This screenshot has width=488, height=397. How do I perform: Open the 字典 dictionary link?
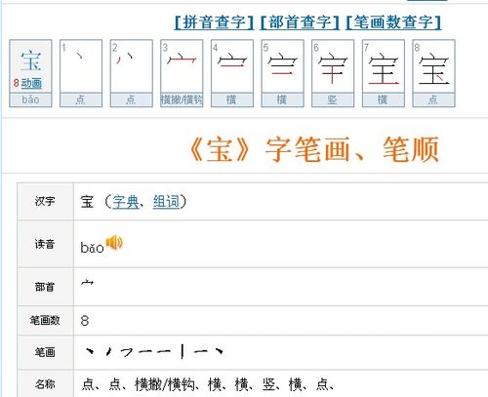pos(126,202)
